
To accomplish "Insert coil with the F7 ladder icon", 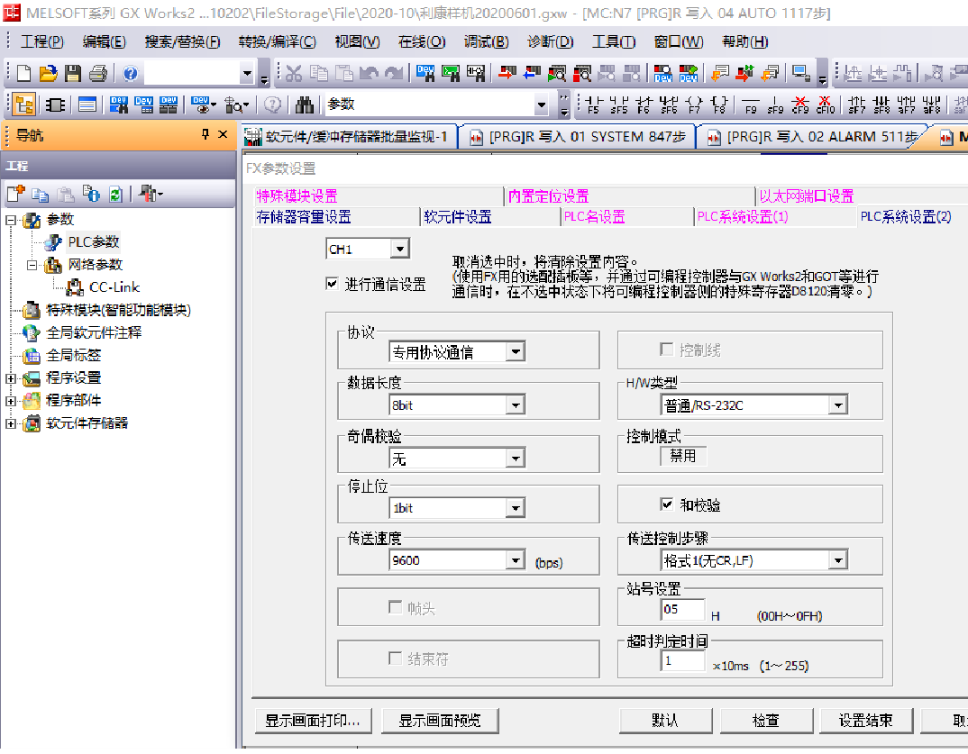I will 693,104.
